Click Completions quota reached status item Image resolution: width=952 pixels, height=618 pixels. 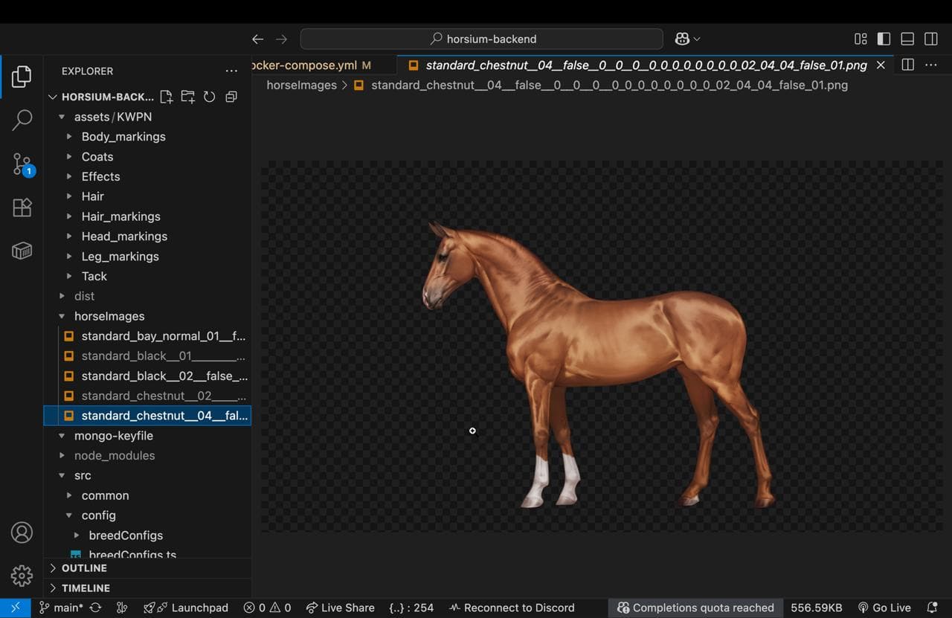(x=695, y=608)
